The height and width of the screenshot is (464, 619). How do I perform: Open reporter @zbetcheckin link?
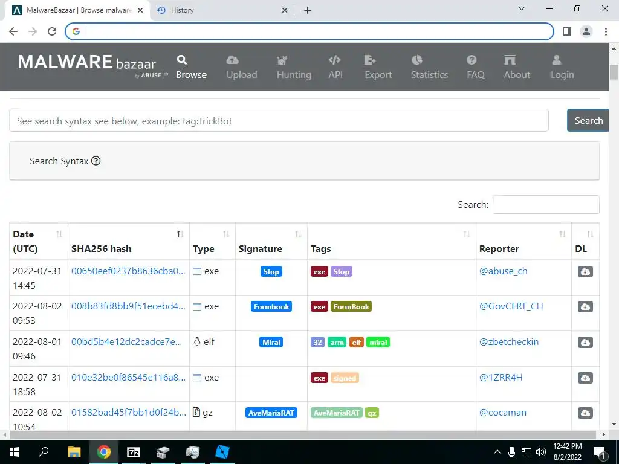[x=509, y=342]
